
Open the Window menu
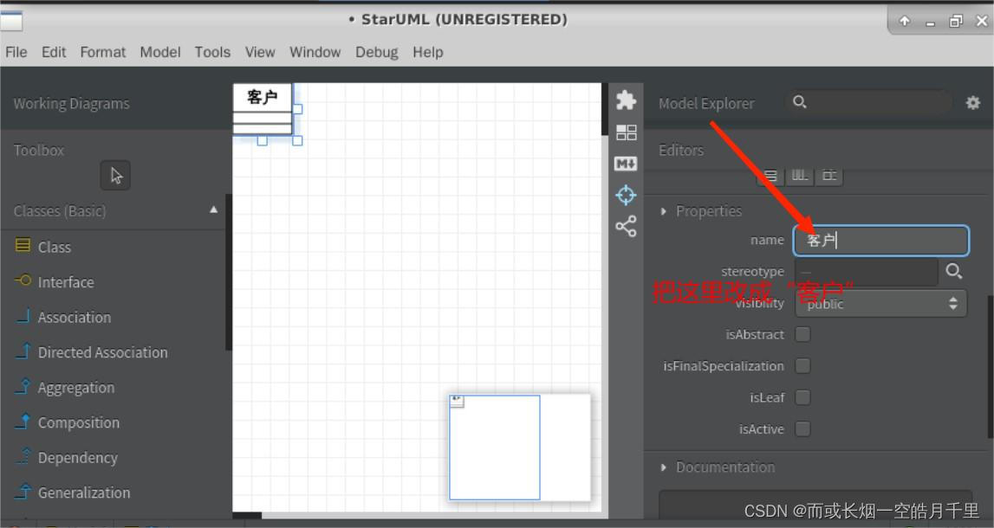point(315,52)
